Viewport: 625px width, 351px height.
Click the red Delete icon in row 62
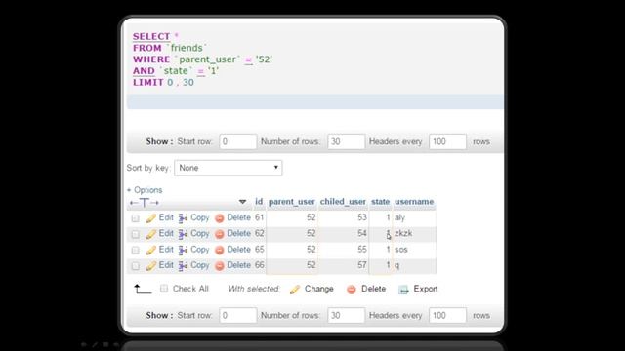click(219, 234)
